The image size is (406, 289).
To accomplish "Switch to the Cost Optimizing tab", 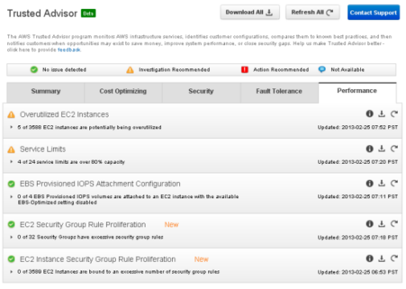I will point(123,92).
